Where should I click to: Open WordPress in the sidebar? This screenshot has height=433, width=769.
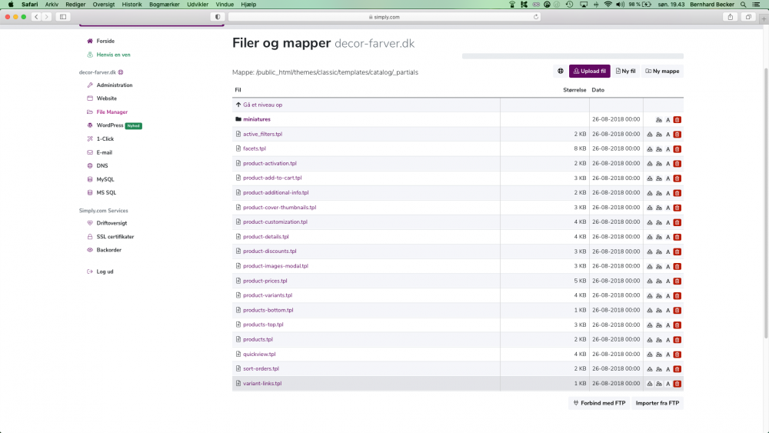110,125
